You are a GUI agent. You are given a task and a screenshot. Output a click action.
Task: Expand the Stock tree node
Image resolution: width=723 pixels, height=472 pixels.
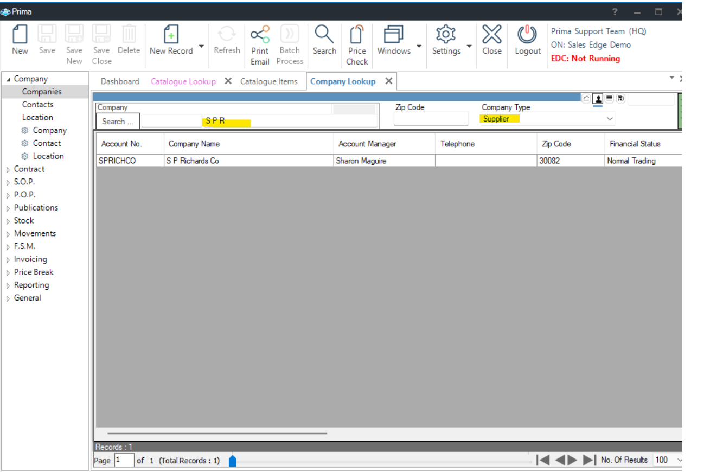(8, 221)
